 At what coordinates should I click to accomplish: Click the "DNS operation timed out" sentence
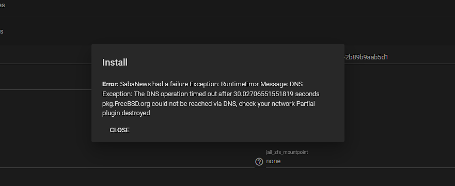[x=178, y=94]
